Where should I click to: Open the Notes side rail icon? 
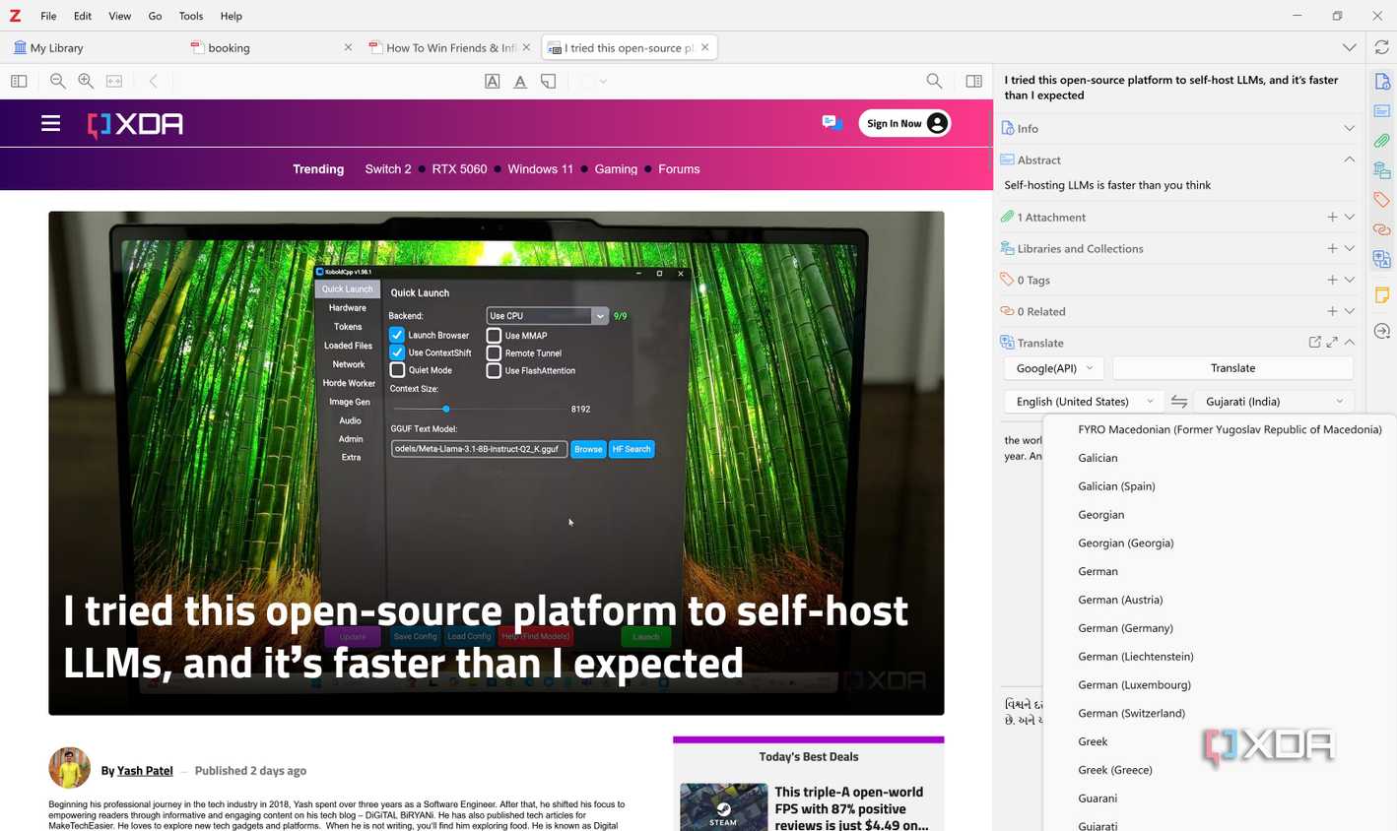click(1382, 295)
